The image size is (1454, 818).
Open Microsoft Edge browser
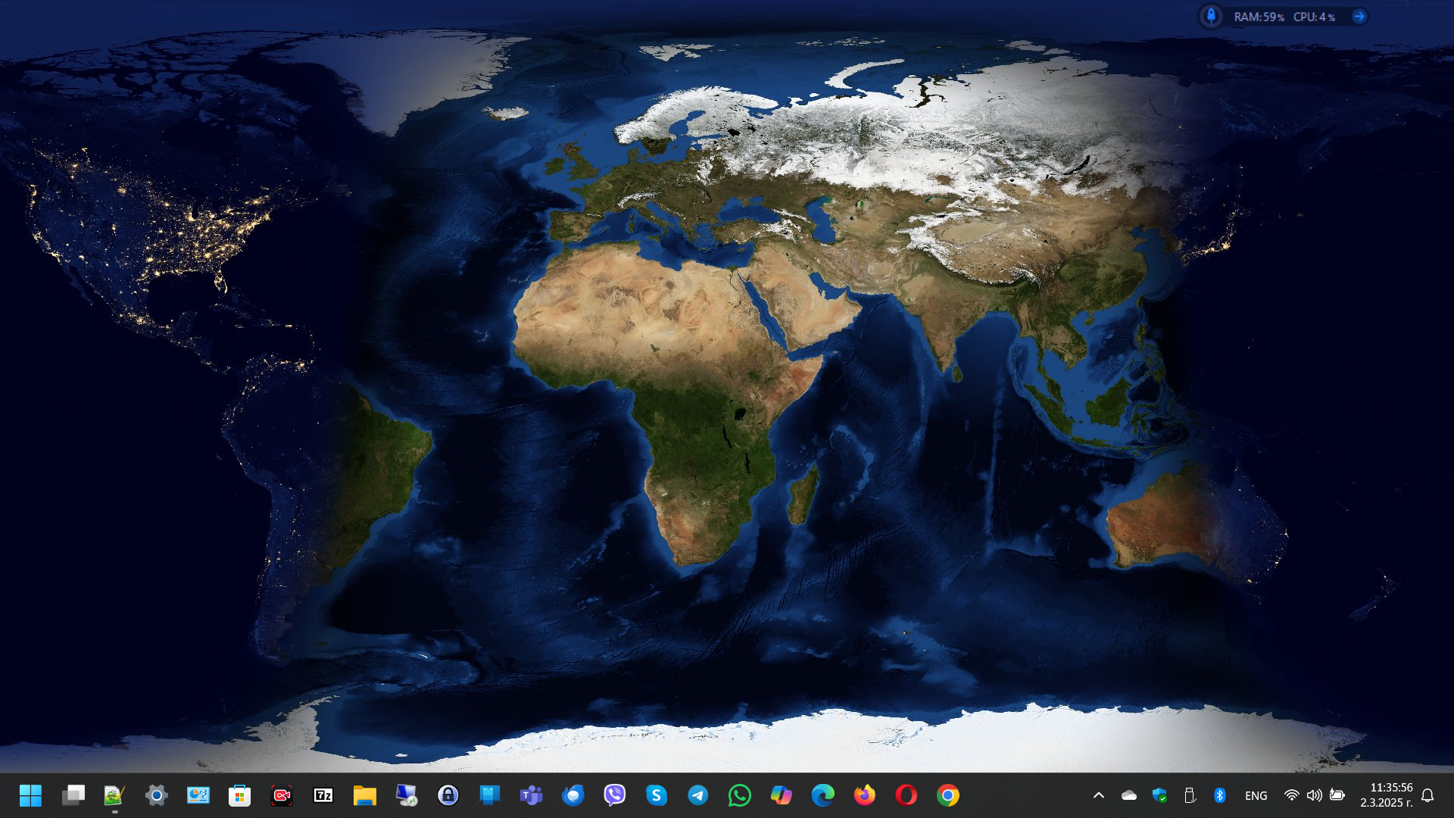(823, 795)
